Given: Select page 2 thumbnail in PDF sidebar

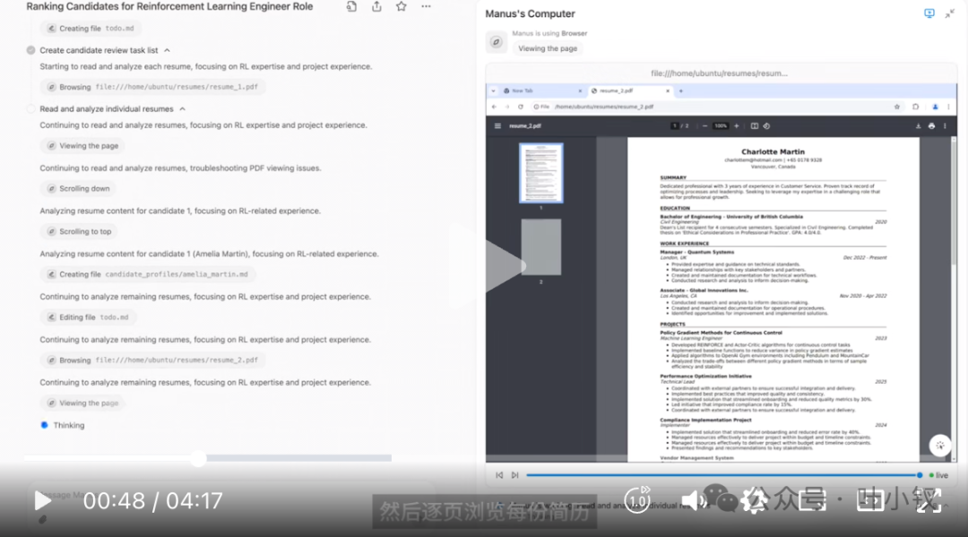Looking at the screenshot, I should 540,247.
